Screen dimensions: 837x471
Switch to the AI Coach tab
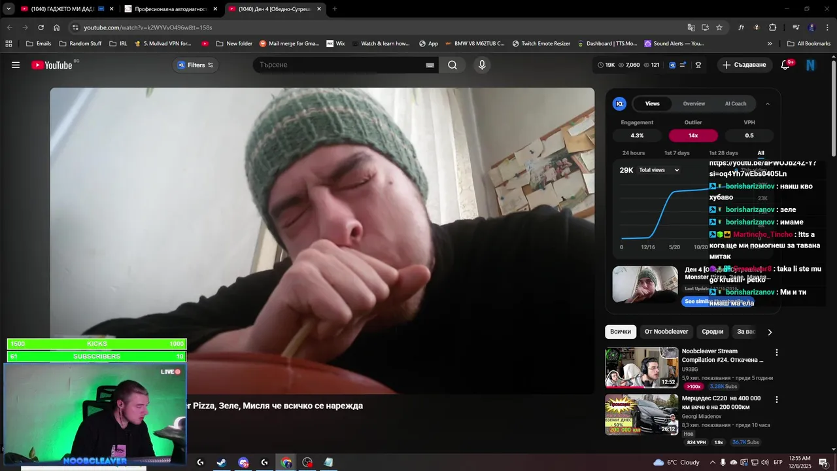pos(736,103)
